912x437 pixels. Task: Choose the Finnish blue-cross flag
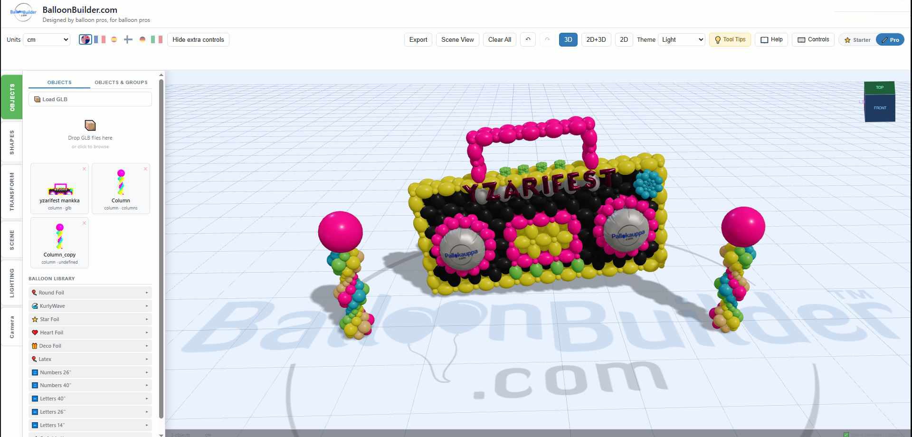[x=128, y=39]
